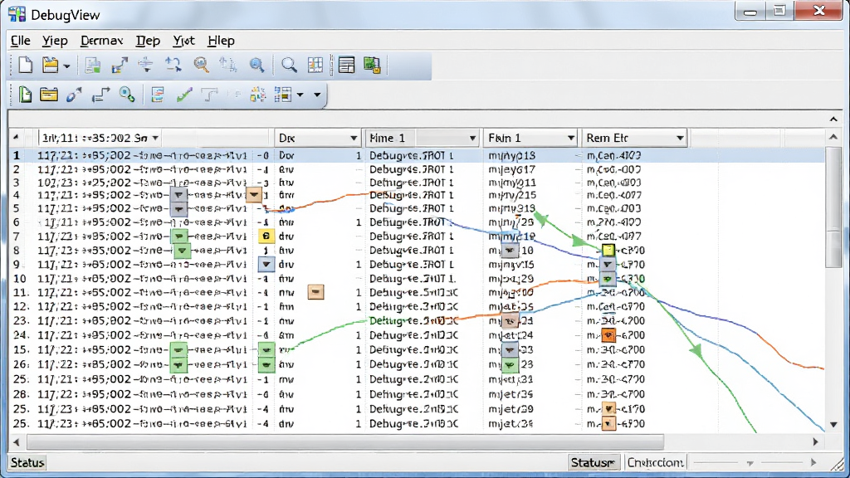The height and width of the screenshot is (478, 850).
Task: Click the Status button at bottom left
Action: 27,463
